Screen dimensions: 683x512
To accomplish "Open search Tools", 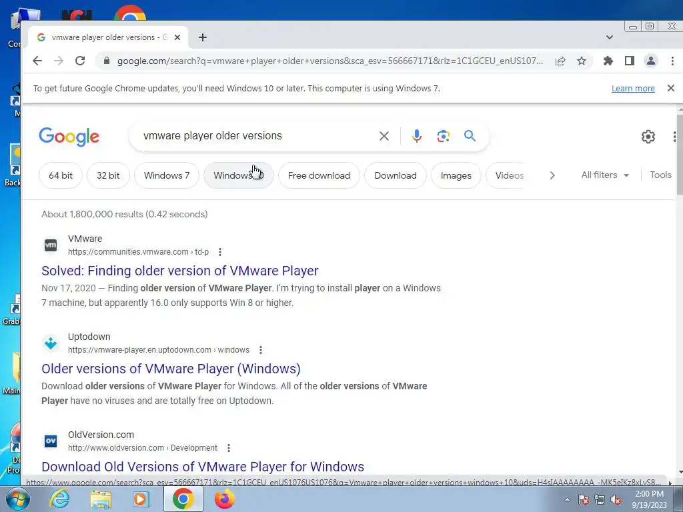I will click(x=660, y=175).
